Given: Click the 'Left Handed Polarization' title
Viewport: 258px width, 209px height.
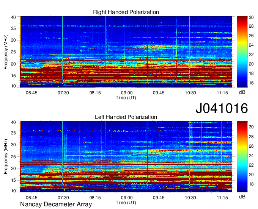Looking at the screenshot, I should coord(126,117).
